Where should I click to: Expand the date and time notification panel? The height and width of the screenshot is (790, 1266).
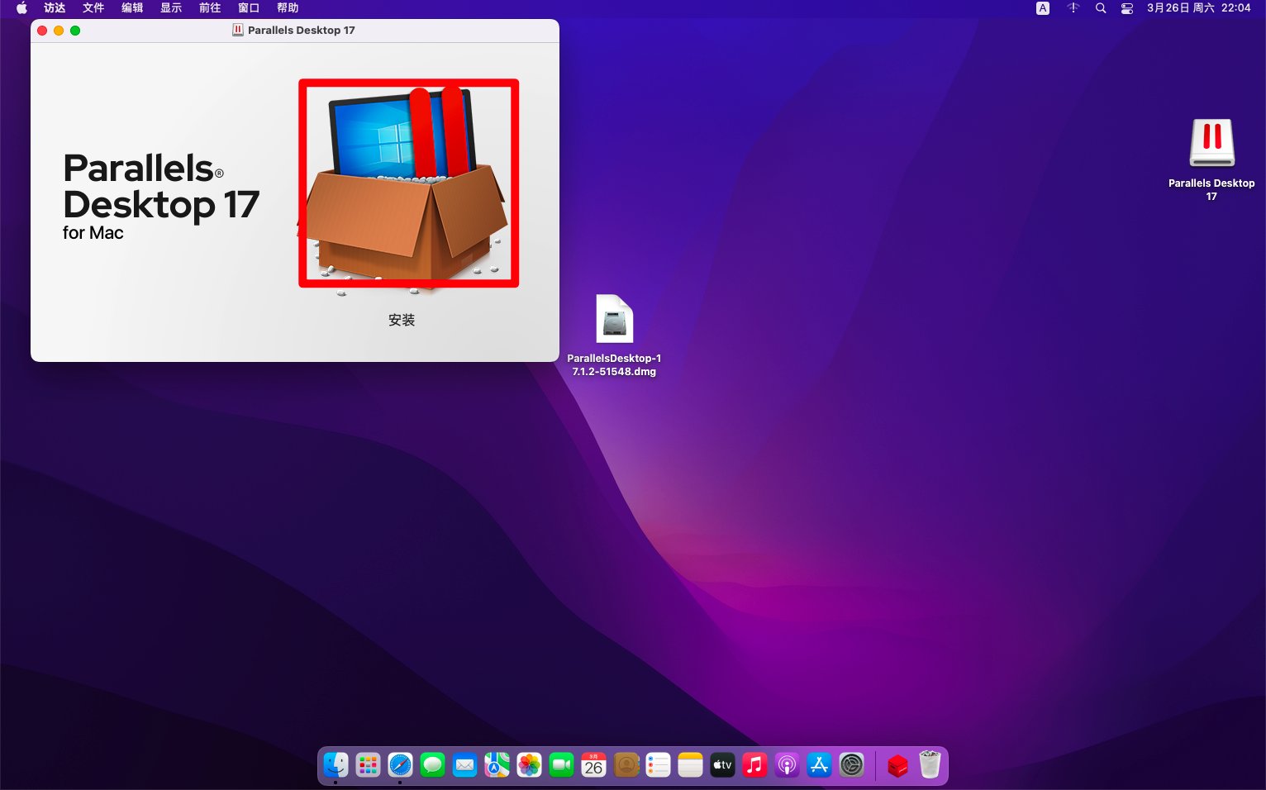tap(1198, 8)
